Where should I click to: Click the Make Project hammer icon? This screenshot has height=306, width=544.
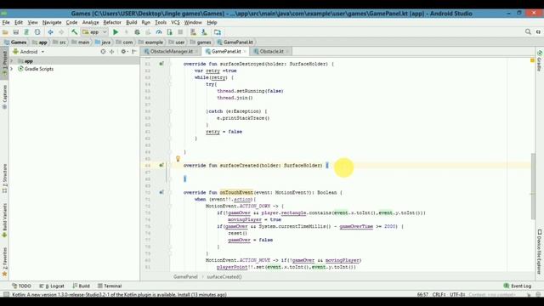tap(74, 32)
